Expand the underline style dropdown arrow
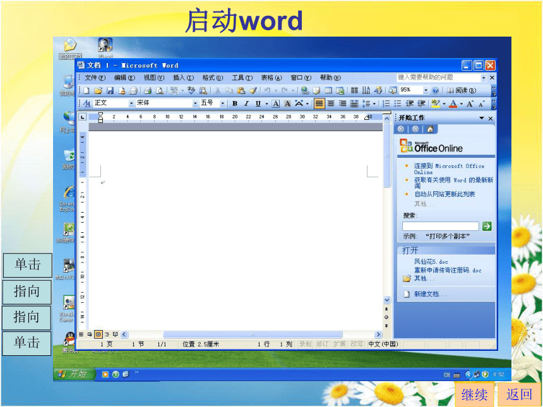 coord(266,104)
